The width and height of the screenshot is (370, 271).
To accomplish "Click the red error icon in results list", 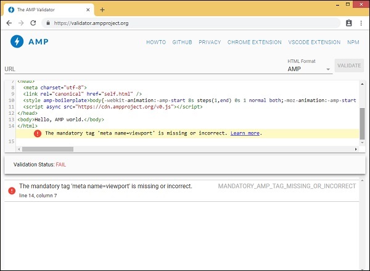I will (x=12, y=191).
